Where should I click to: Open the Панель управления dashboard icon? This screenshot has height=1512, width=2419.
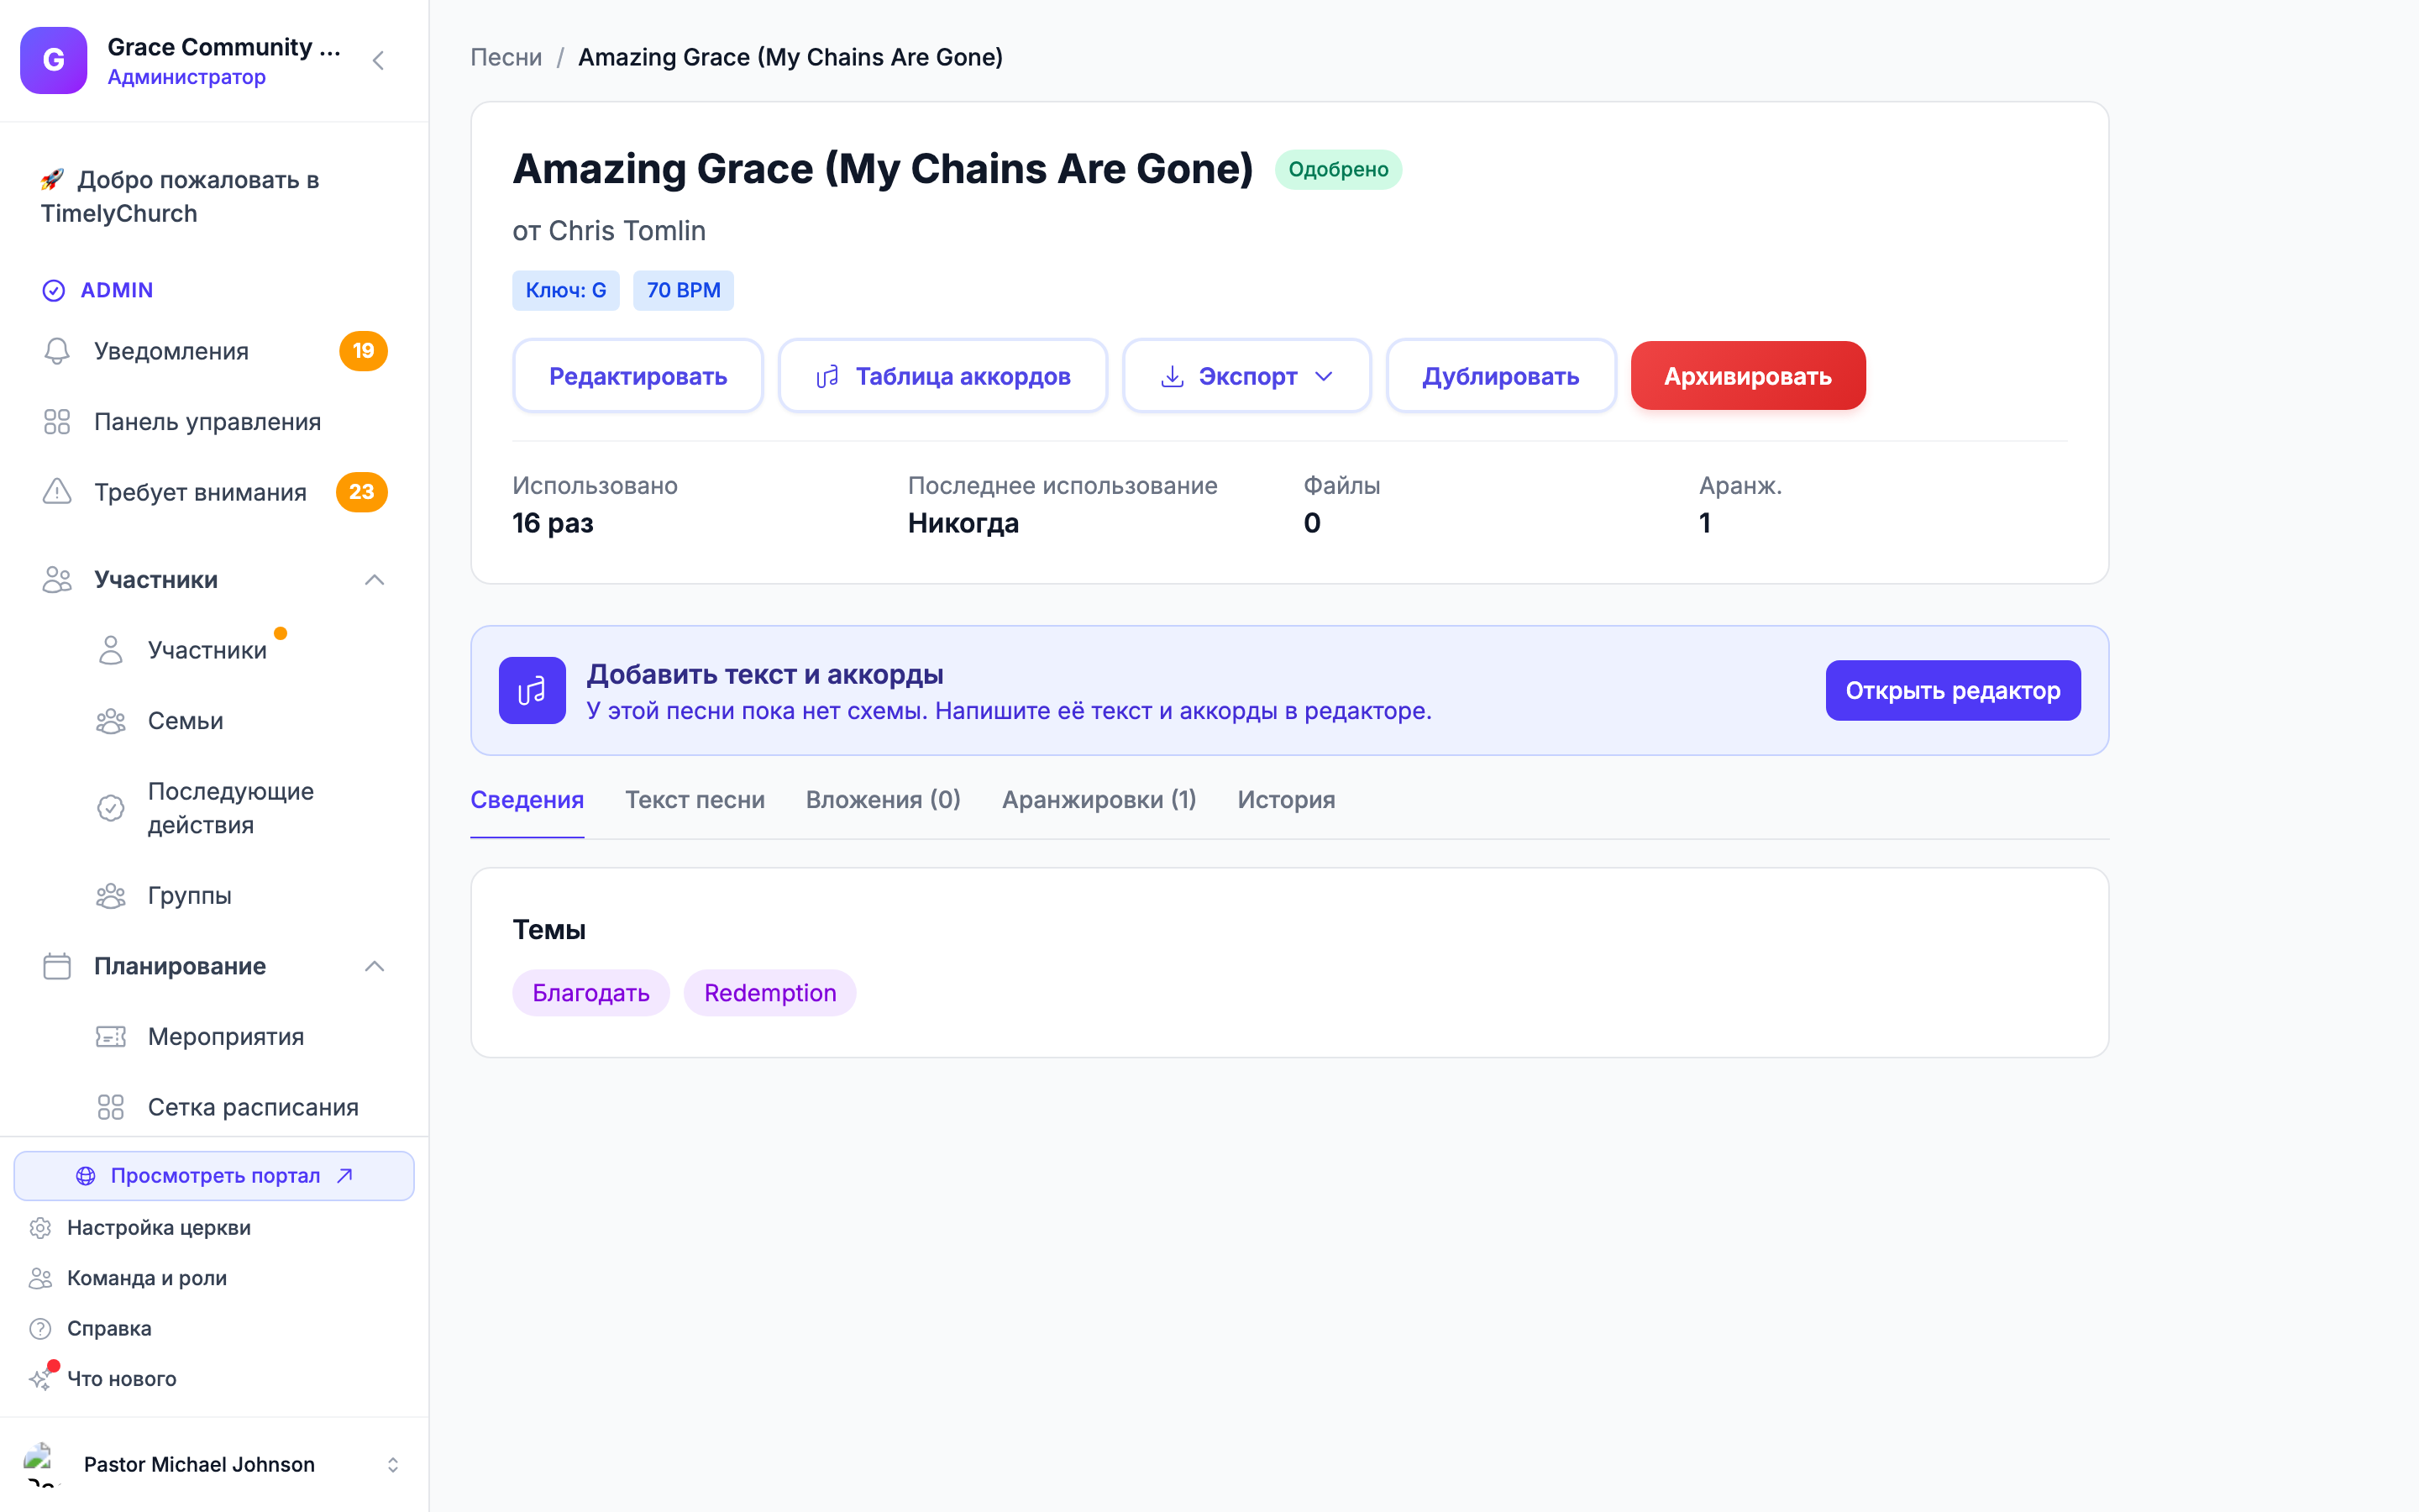[x=57, y=422]
